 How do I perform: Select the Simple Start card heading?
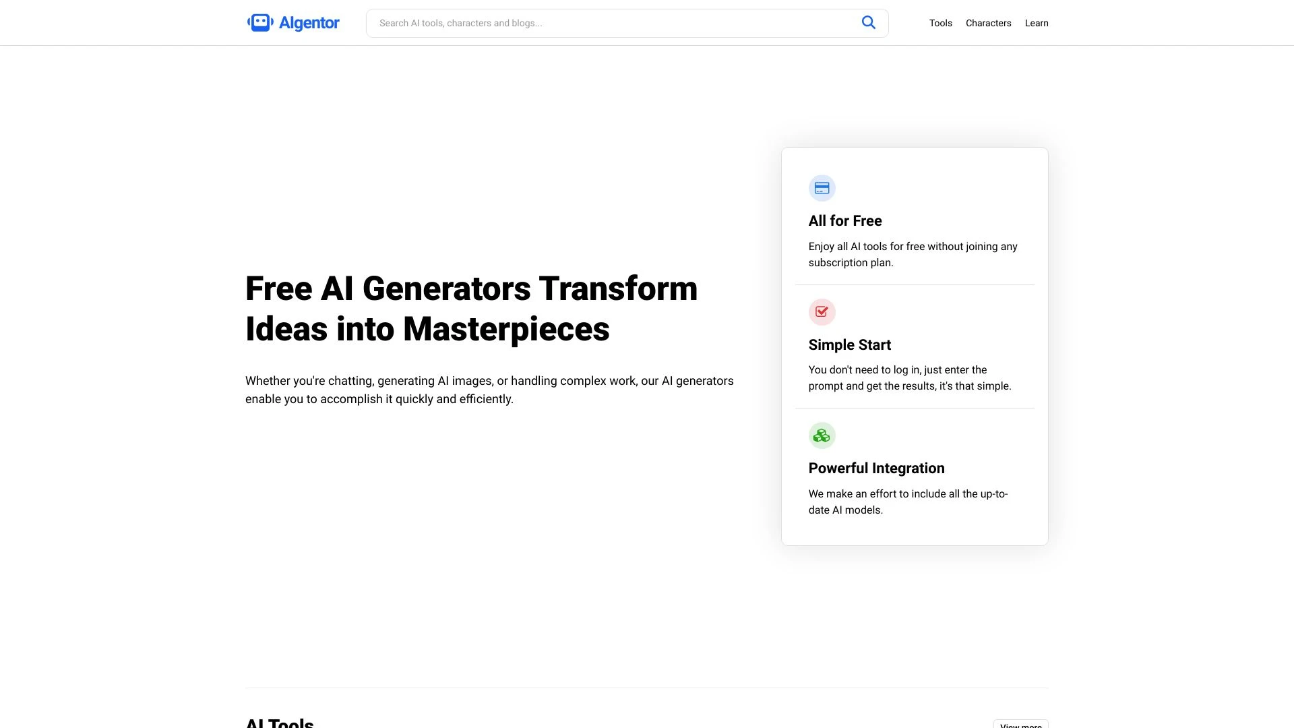point(849,344)
